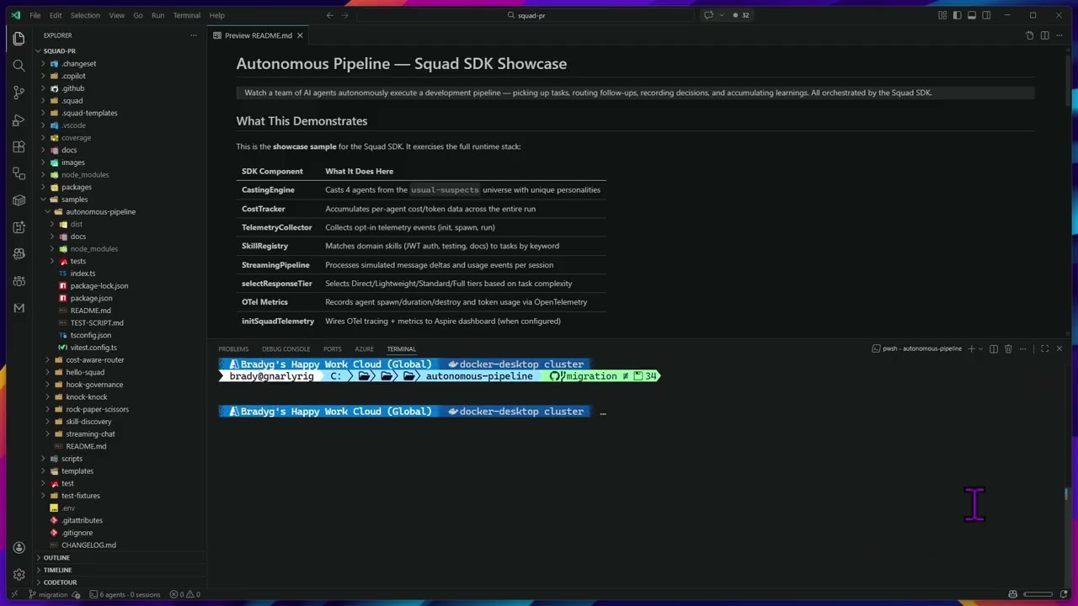1078x606 pixels.
Task: Open the Accounts icon in activity bar
Action: 19,548
